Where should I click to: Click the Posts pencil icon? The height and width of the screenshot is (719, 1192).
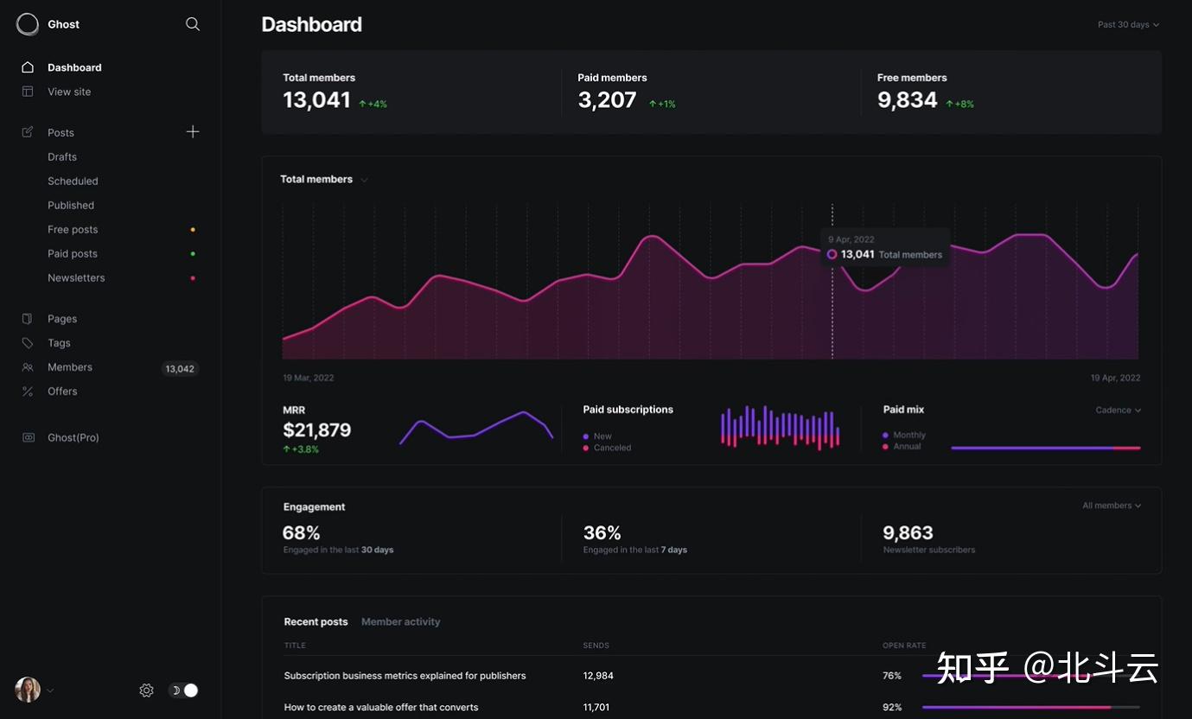(28, 132)
